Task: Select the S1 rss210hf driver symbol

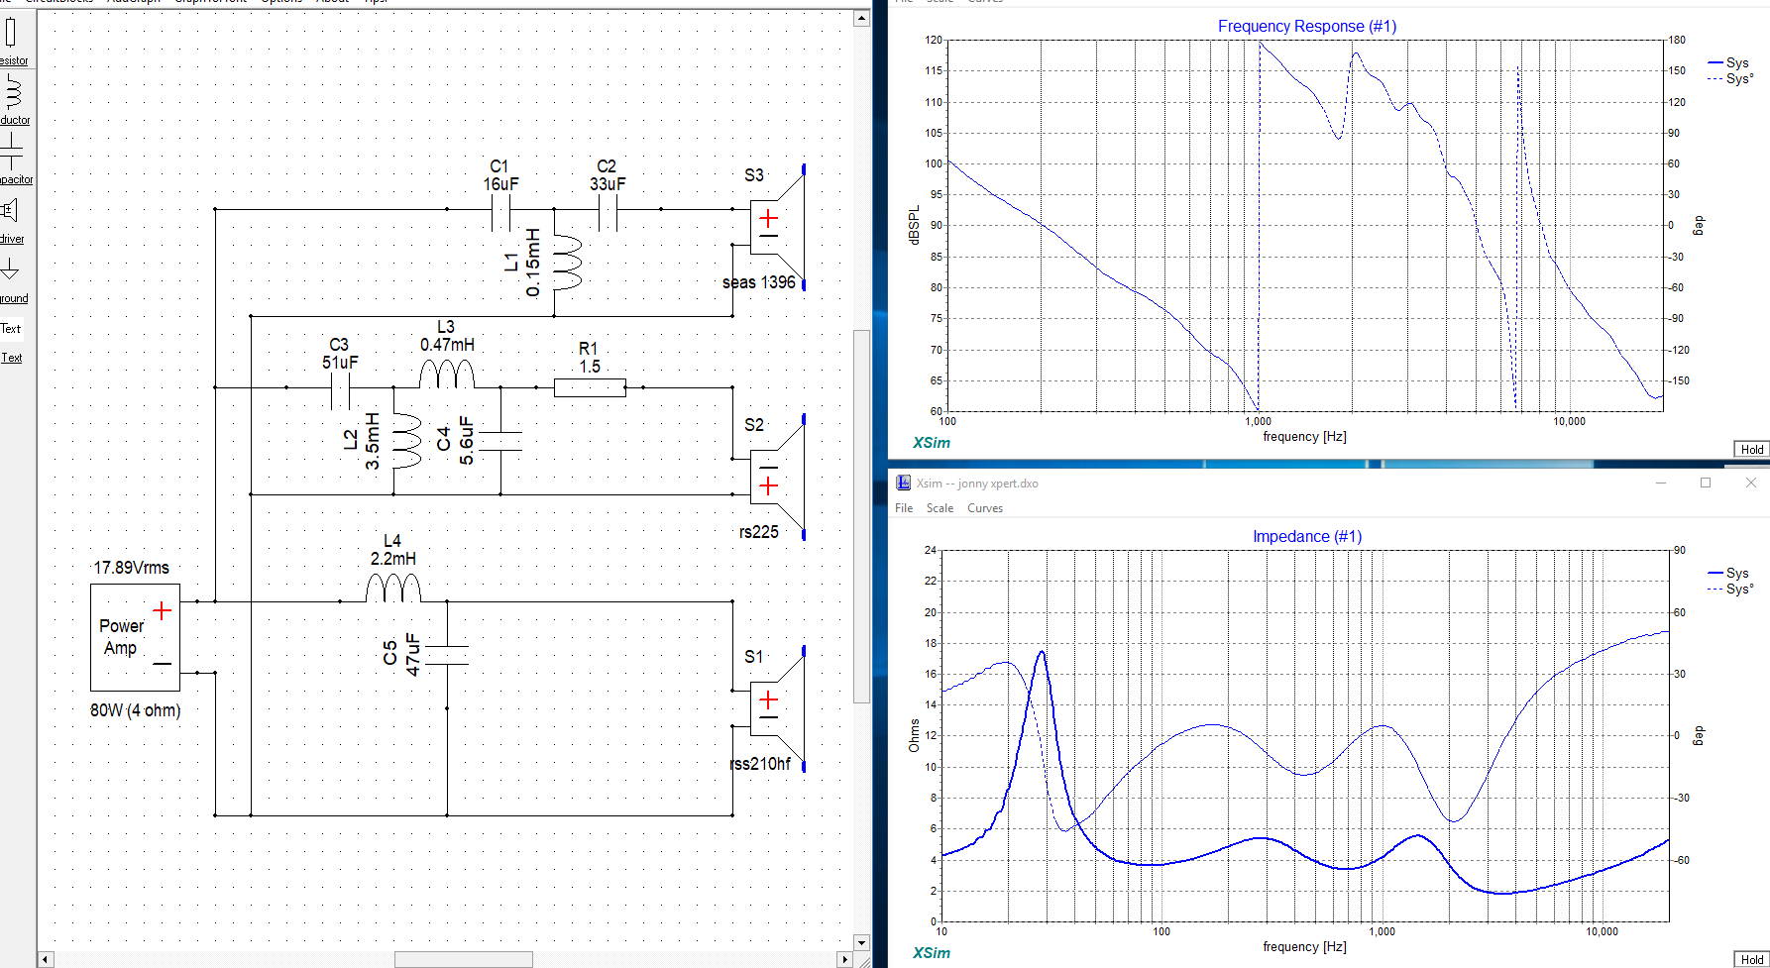Action: point(776,709)
